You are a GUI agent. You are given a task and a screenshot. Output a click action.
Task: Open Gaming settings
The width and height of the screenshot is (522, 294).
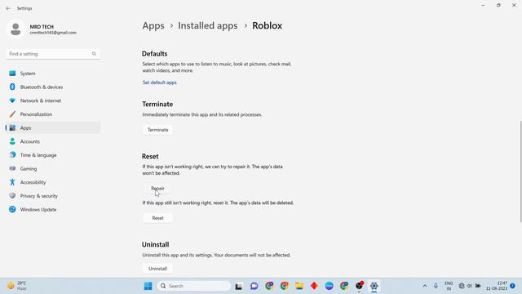52,169
